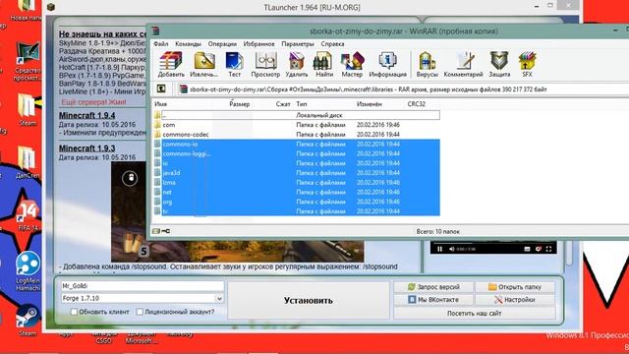Click the Minecraft 1.9.3 heading link
Viewport: 629px width, 354px height.
coord(87,148)
